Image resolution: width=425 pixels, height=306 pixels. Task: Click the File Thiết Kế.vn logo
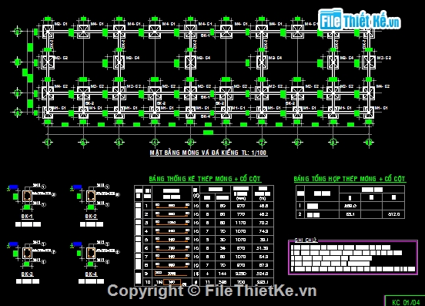pos(360,20)
